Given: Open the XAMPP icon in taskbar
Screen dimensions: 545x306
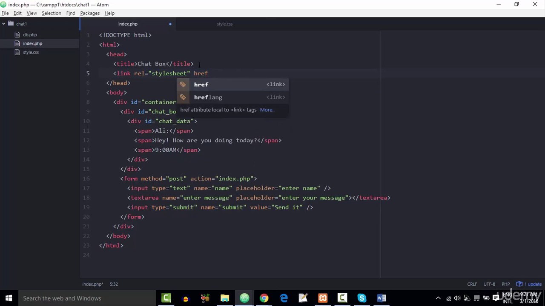Looking at the screenshot, I should (x=323, y=298).
